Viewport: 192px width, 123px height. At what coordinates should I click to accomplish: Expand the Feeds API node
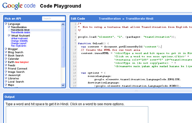pyautogui.click(x=6, y=65)
